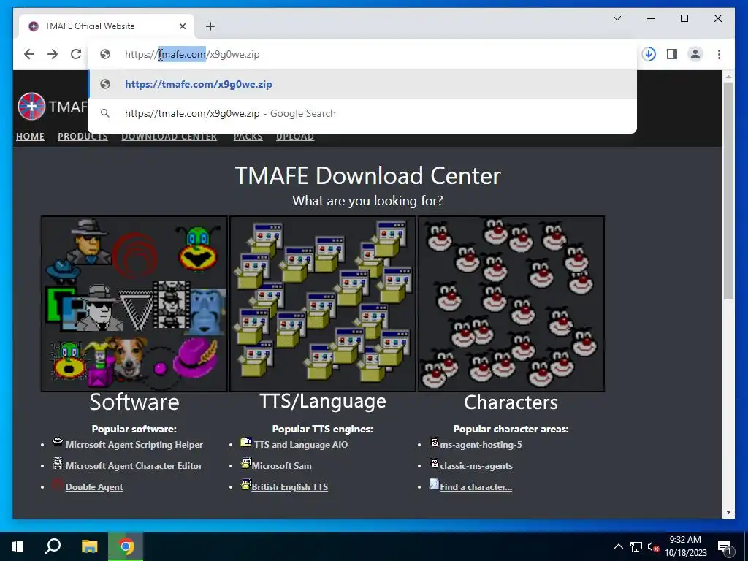This screenshot has height=561, width=748.
Task: Click the Microsoft Agent Scripting Helper icon
Action: (58, 442)
